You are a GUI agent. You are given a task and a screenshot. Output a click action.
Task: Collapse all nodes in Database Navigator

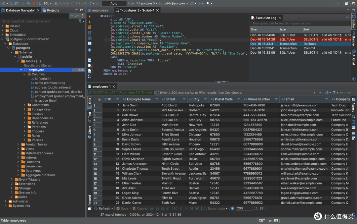click(x=72, y=16)
